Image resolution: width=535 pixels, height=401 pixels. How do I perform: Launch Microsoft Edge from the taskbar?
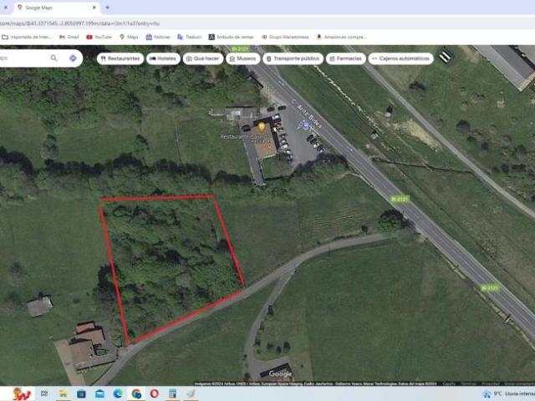point(118,393)
